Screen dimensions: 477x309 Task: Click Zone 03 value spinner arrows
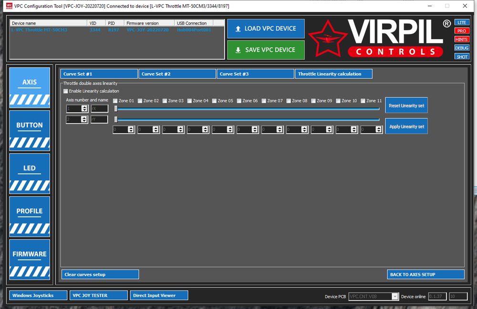181,129
